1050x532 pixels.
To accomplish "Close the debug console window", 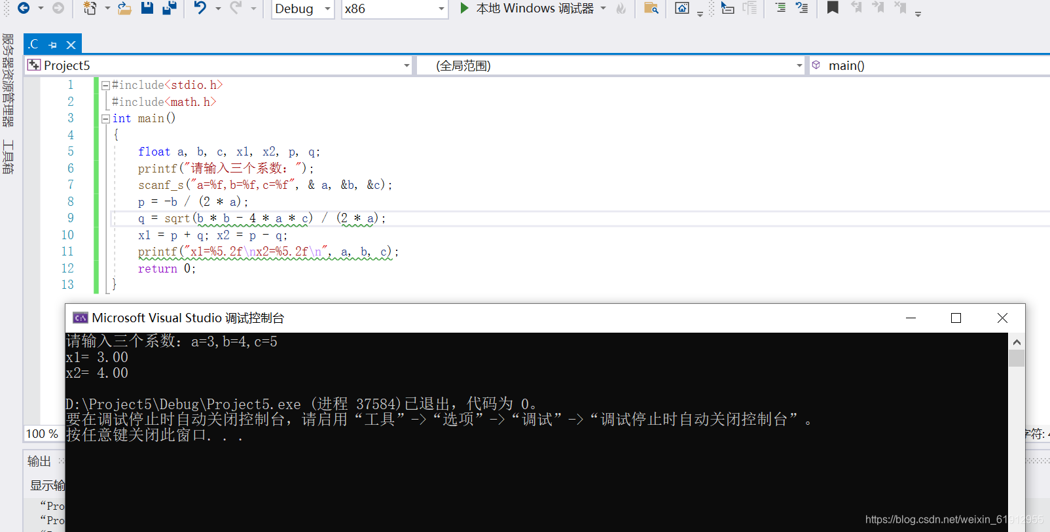I will (1002, 318).
